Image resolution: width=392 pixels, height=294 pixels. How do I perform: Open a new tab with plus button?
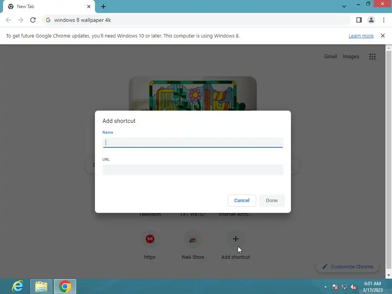[x=103, y=7]
